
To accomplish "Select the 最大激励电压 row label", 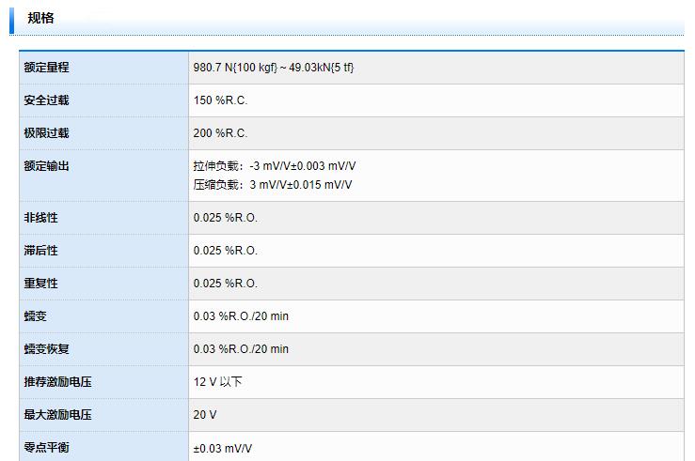I will [58, 415].
